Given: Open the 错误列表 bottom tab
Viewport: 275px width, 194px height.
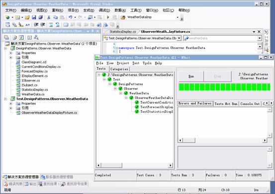Looking at the screenshot, I should [13, 184].
